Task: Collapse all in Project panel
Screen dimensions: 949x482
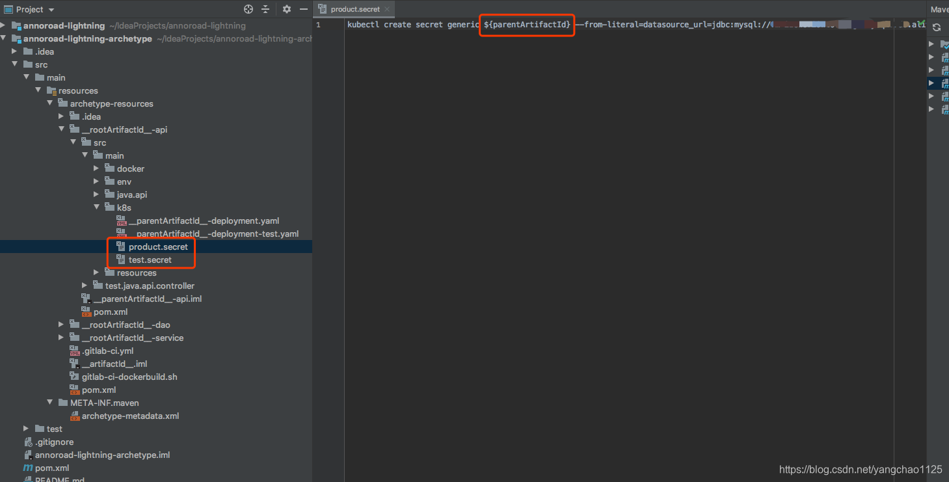Action: pos(265,9)
